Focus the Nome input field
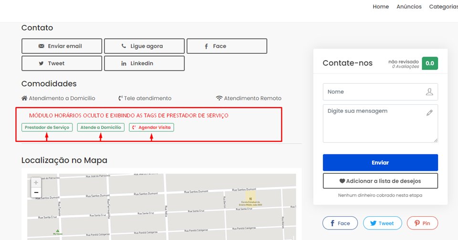 (x=375, y=92)
